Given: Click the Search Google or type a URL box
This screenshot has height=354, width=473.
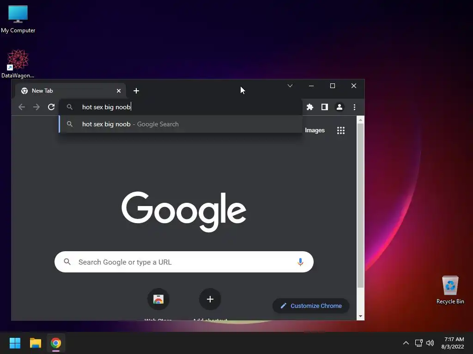Looking at the screenshot, I should (184, 262).
